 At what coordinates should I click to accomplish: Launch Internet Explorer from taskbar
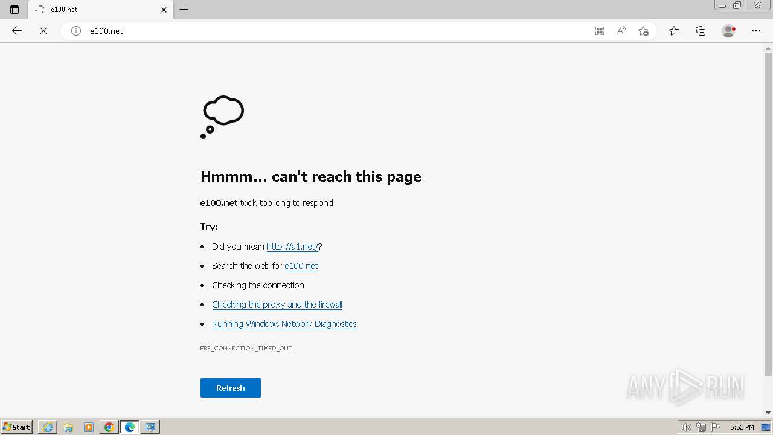click(48, 427)
